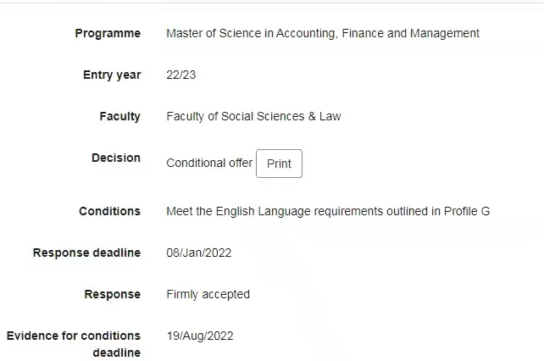Click Faculty of Social Sciences & Law text
Image resolution: width=544 pixels, height=361 pixels.
coord(253,116)
